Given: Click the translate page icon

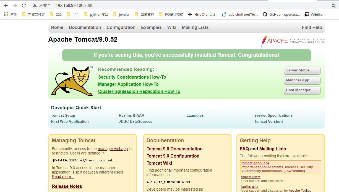Looking at the screenshot, I should [x=334, y=6].
